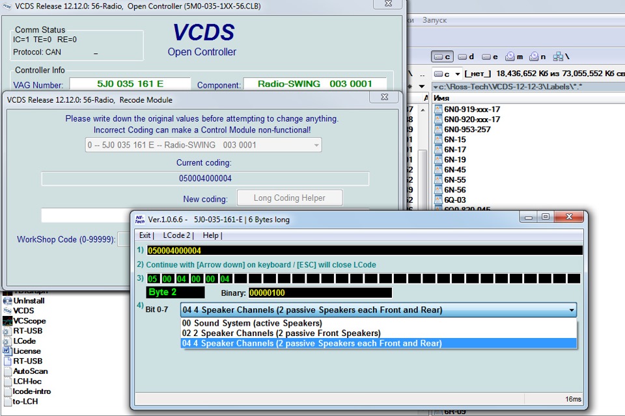Viewport: 625px width, 416px height.
Task: Open drive selector dropdown next to c
Action: coord(458,74)
